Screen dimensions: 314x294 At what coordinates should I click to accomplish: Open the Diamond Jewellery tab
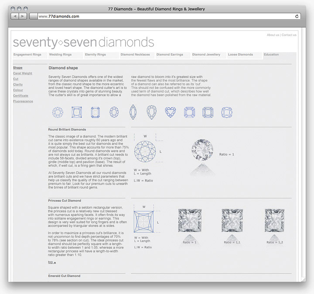click(x=208, y=55)
